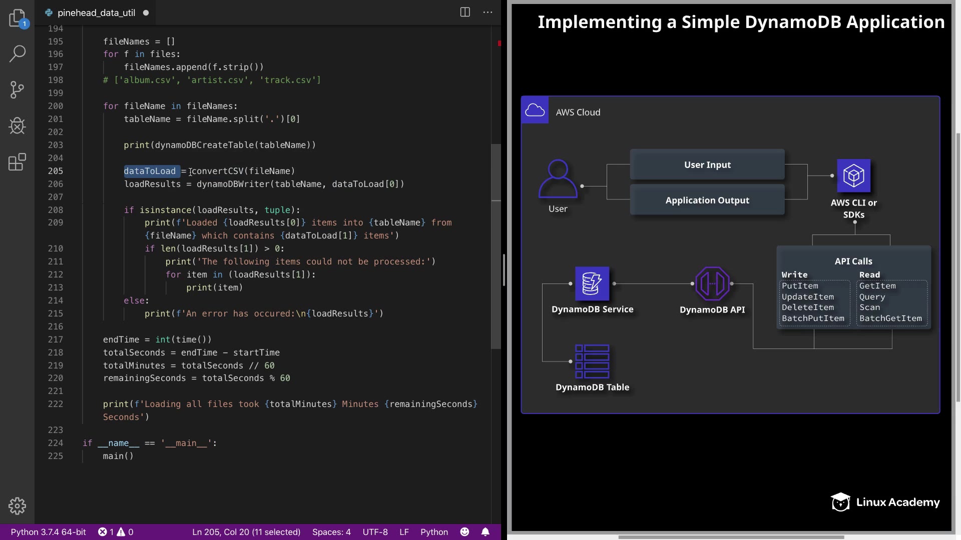Select the pinehead_data_util editor tab
The height and width of the screenshot is (540, 961).
coord(96,13)
